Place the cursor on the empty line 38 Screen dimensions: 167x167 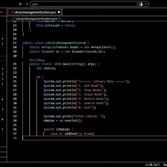95,138
